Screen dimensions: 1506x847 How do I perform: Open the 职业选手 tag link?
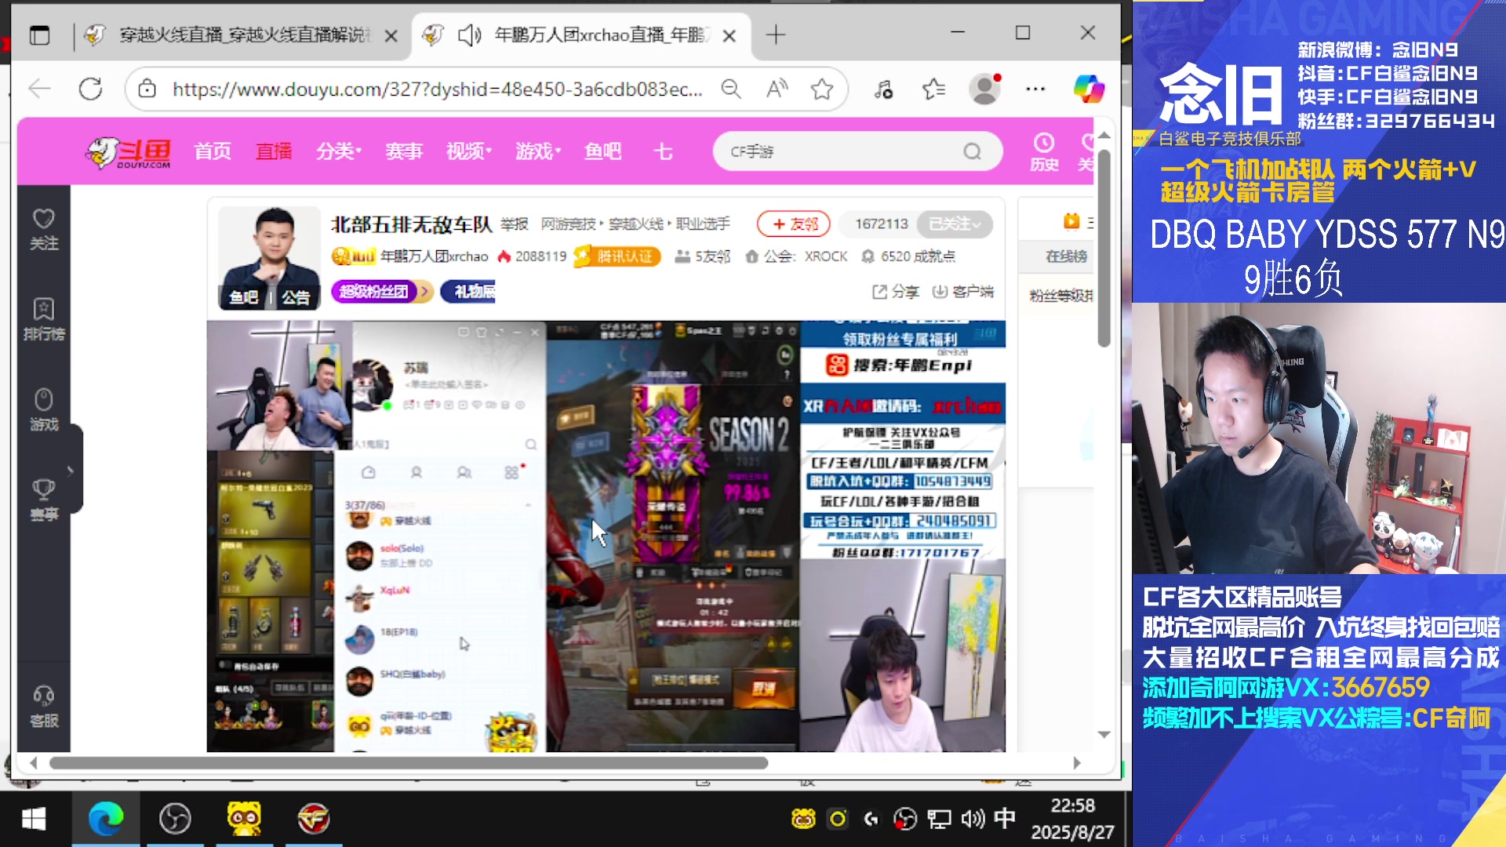tap(703, 224)
